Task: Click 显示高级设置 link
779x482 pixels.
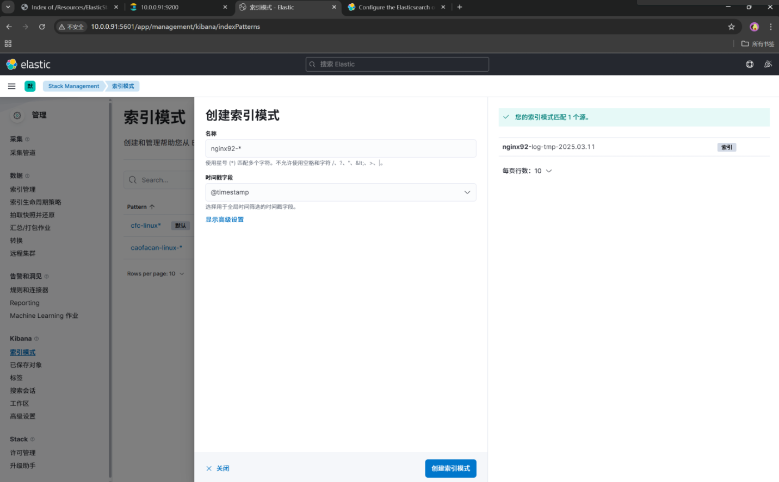Action: pos(225,220)
